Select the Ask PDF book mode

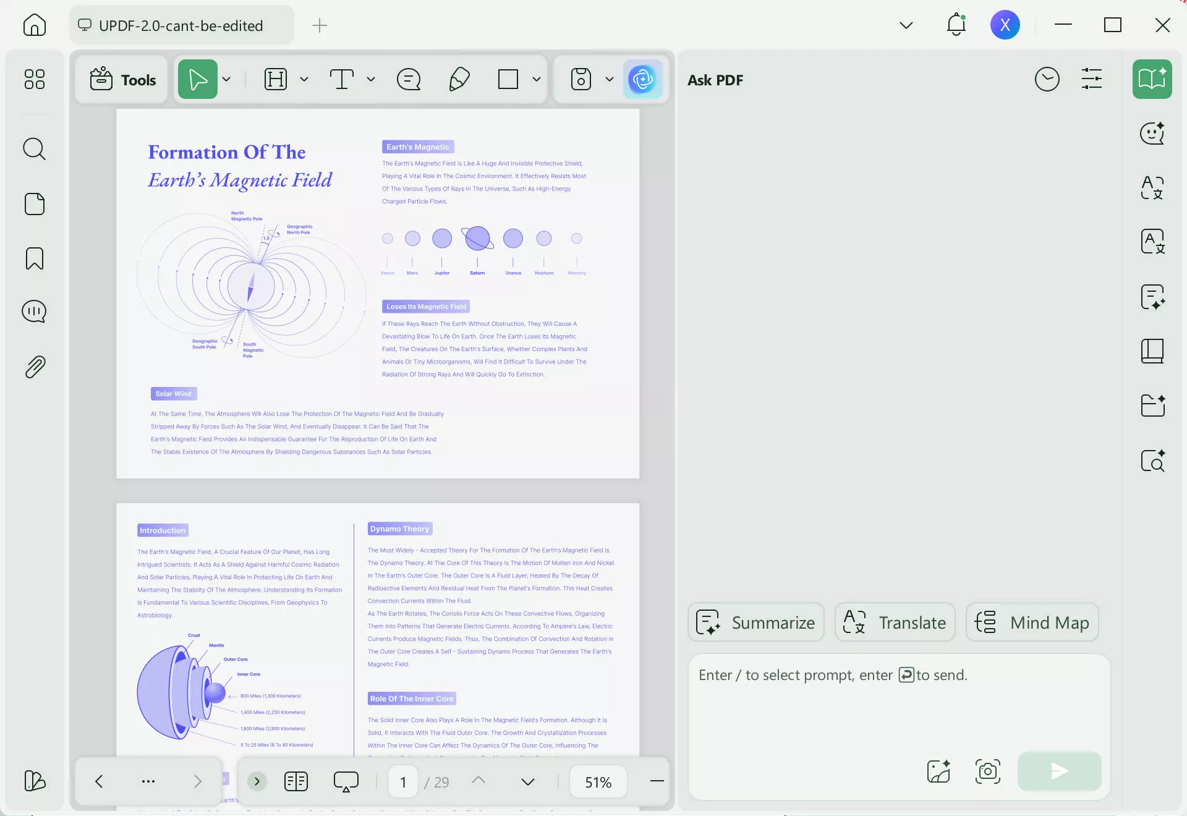pyautogui.click(x=1152, y=79)
